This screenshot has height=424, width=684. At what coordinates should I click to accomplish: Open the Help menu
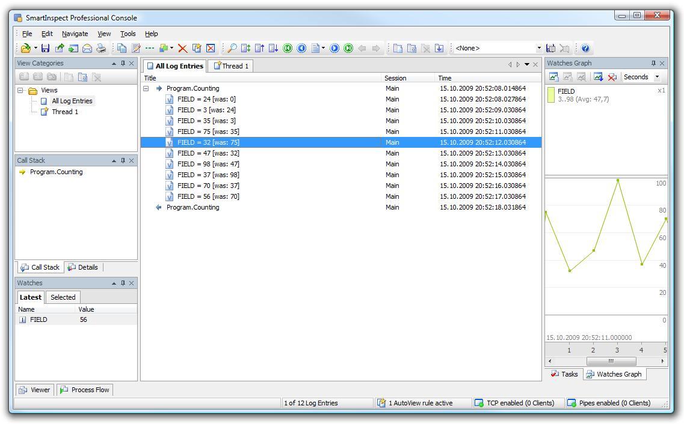pos(152,34)
